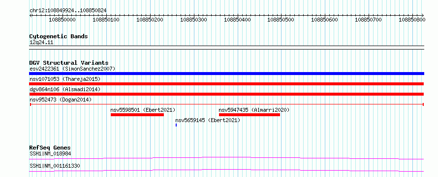Click the thin red nsv952473 variant line

[226, 104]
